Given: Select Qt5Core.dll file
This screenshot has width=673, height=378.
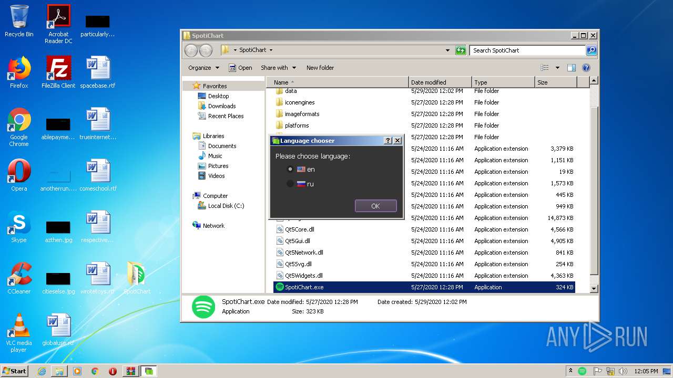Looking at the screenshot, I should (x=300, y=229).
